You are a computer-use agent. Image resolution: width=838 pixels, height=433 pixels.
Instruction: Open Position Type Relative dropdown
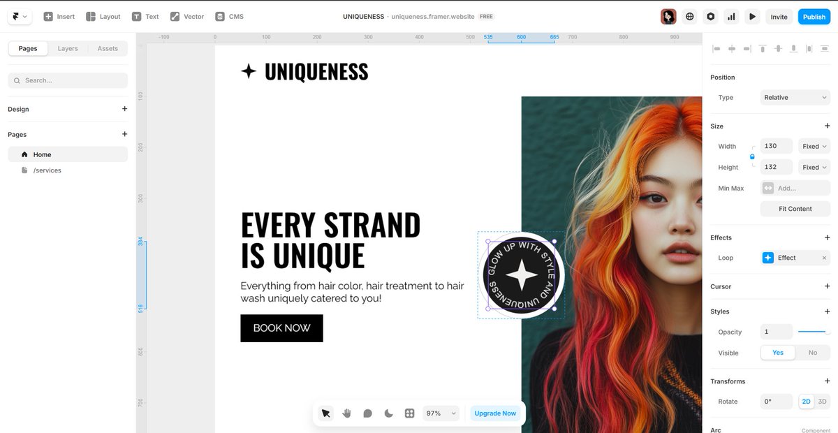click(x=795, y=98)
